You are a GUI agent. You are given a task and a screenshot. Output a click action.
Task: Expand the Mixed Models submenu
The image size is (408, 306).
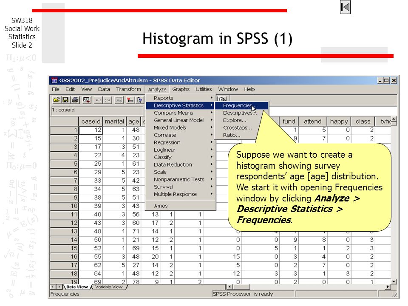[181, 127]
